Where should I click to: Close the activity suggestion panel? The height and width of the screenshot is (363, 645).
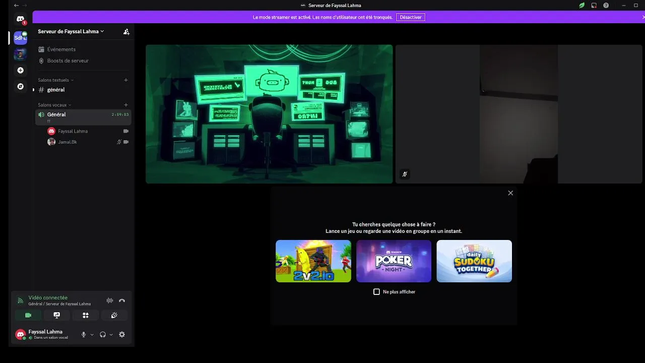510,193
